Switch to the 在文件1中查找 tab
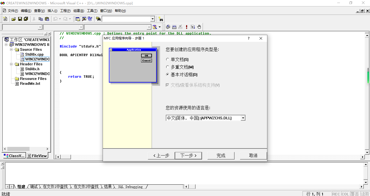Screen dimensions: 370x196 [x=55, y=187]
